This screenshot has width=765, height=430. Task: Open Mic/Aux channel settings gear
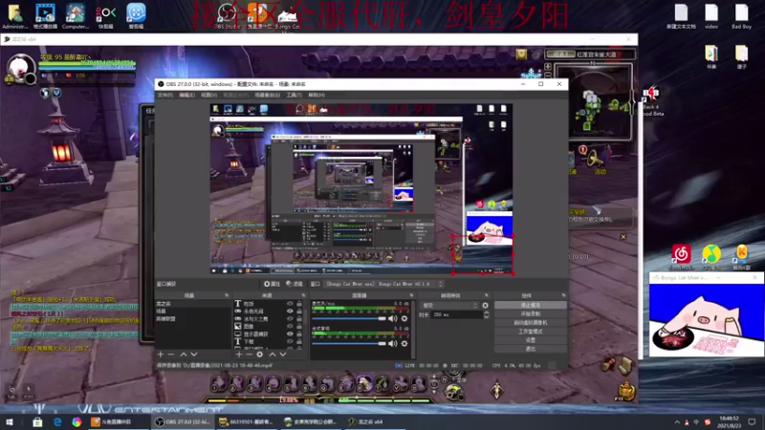(x=404, y=318)
